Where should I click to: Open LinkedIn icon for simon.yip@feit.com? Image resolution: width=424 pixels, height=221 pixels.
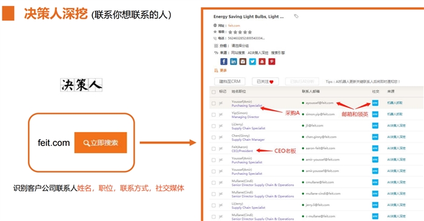pos(376,114)
